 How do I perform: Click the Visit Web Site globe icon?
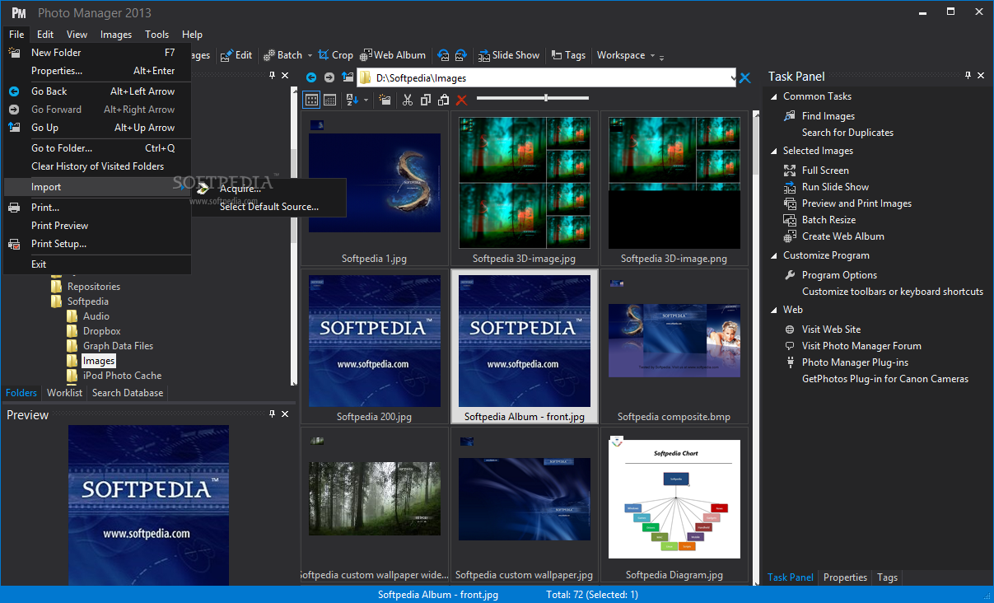coord(790,330)
